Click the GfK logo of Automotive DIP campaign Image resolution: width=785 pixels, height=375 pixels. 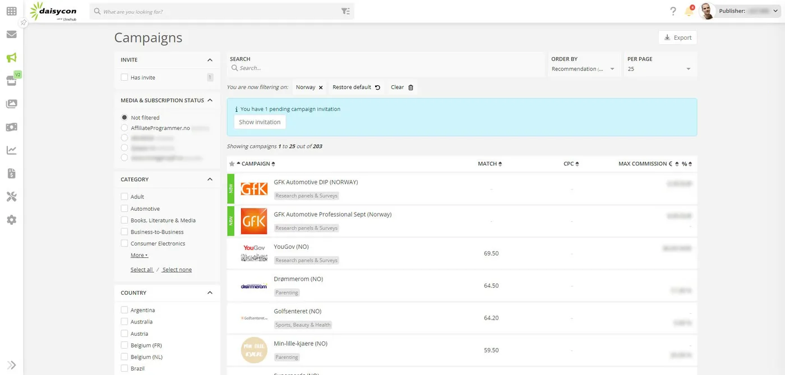click(x=254, y=189)
